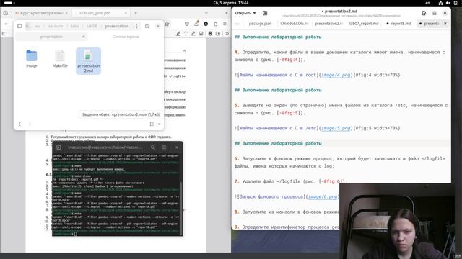Click the Activities indicator in top bar
This screenshot has height=259, width=462.
9,3
